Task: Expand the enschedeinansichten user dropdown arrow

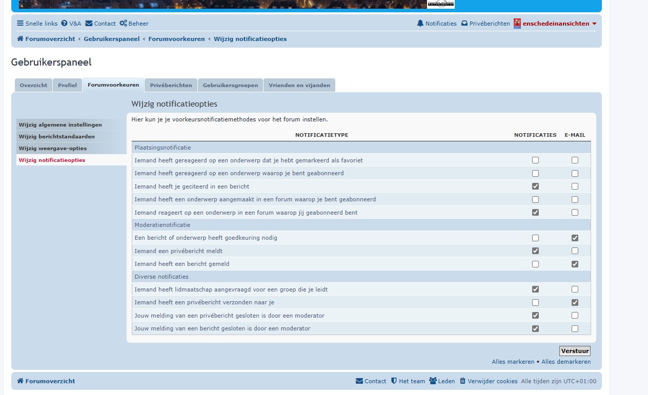Action: click(x=594, y=24)
